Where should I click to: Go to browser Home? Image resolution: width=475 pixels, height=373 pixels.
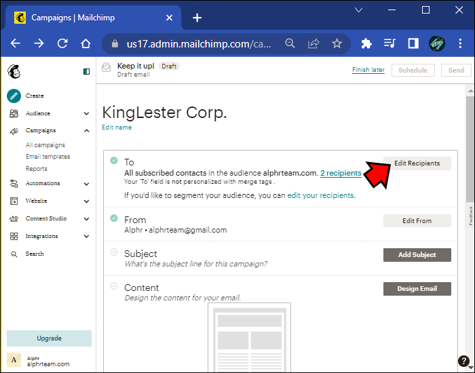tap(85, 43)
